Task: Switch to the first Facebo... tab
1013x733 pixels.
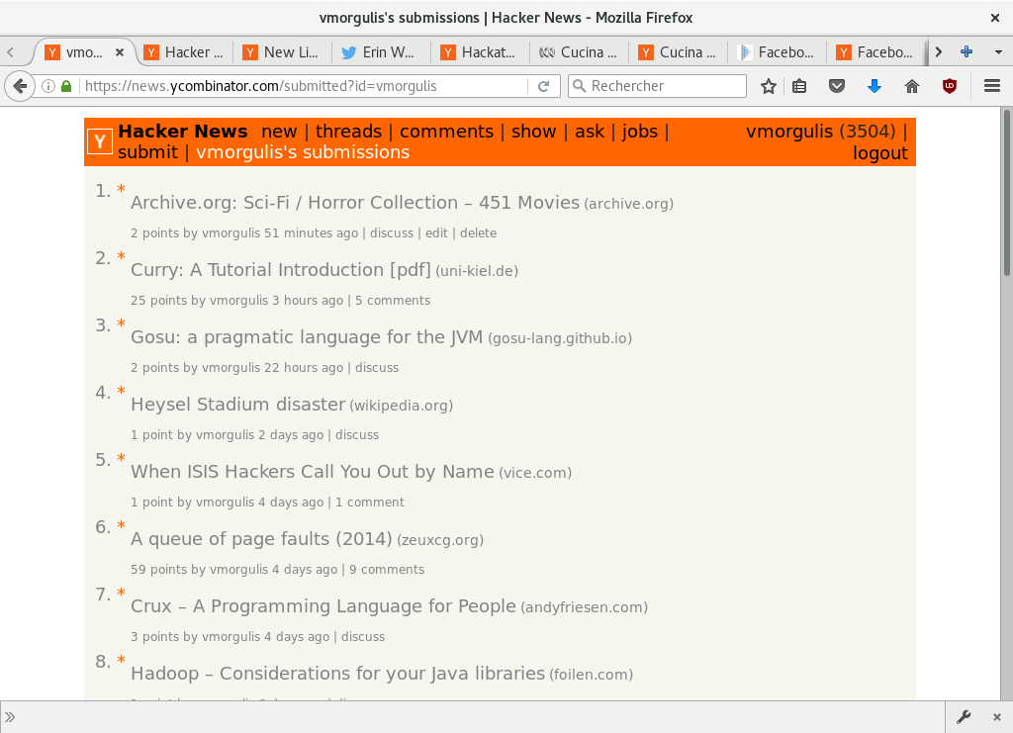Action: point(778,52)
